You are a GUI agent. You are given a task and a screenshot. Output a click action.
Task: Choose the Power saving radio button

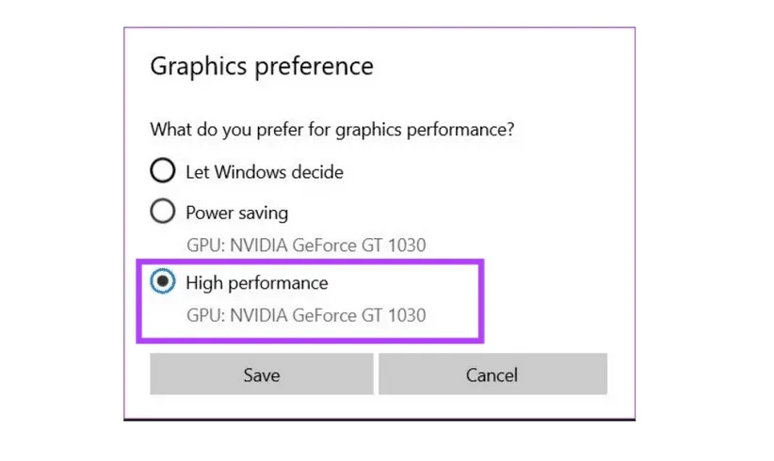(163, 212)
